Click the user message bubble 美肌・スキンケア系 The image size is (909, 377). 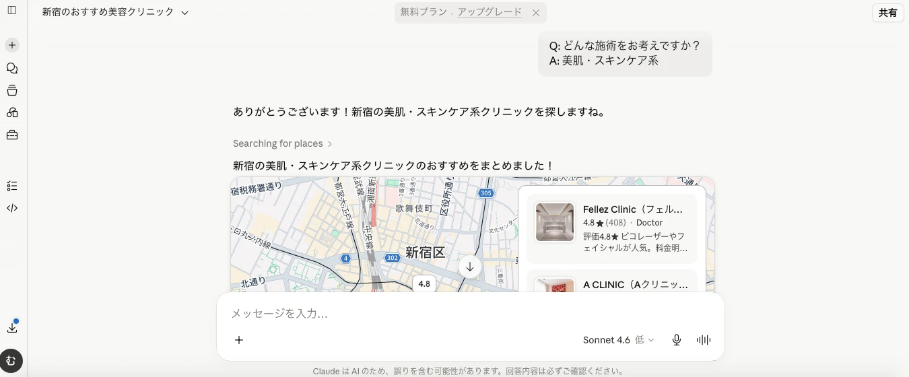pyautogui.click(x=625, y=53)
